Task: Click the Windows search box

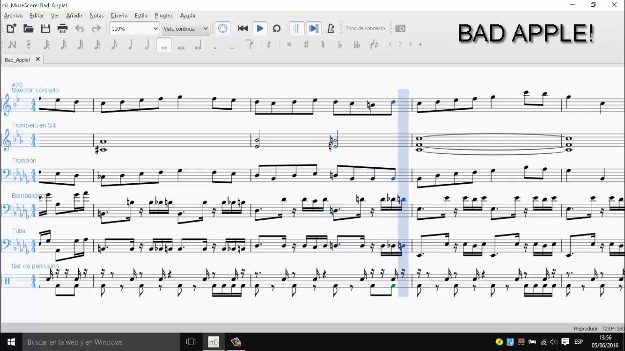Action: 102,342
